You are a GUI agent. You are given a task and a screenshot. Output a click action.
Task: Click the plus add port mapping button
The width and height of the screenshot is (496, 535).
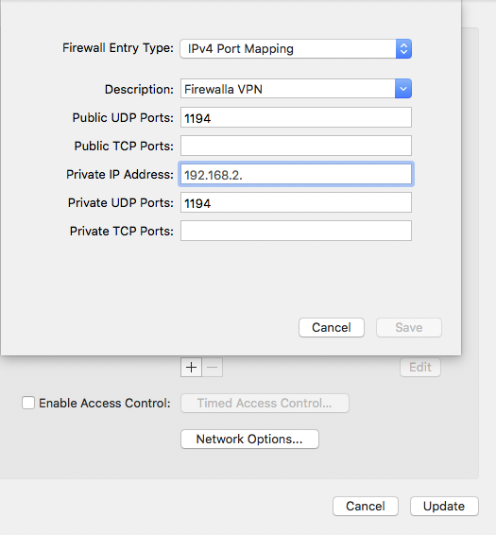pos(191,367)
